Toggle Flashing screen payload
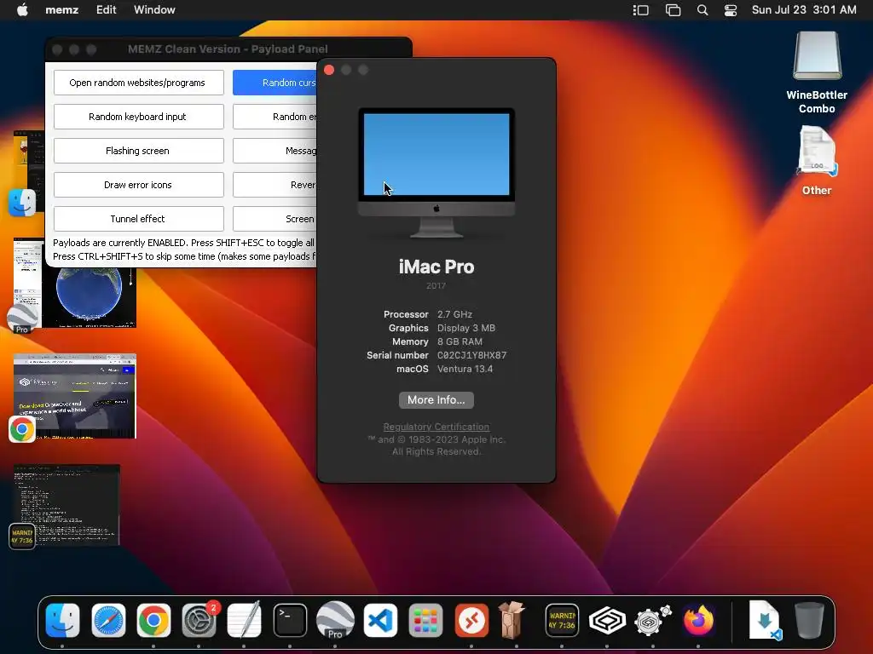The image size is (873, 654). pos(139,151)
